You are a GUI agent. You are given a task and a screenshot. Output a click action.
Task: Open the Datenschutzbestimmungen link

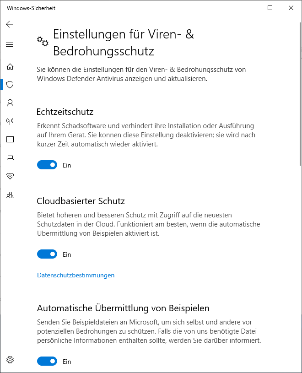[x=75, y=275]
